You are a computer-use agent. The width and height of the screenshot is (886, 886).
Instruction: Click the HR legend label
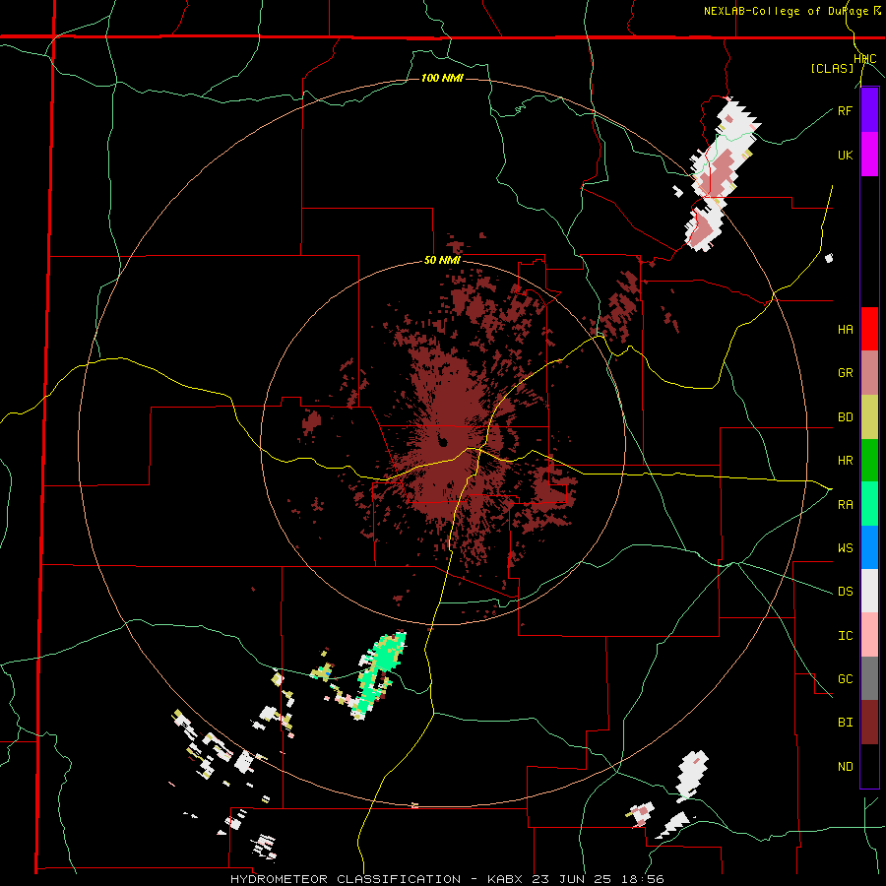[x=845, y=461]
